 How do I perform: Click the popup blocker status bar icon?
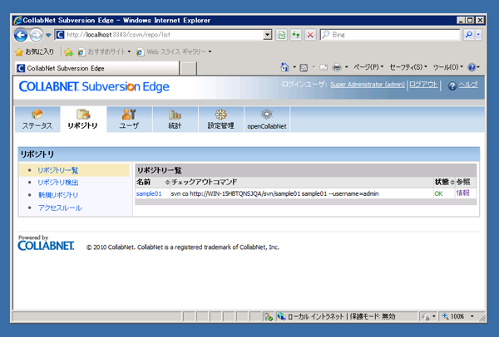(269, 316)
